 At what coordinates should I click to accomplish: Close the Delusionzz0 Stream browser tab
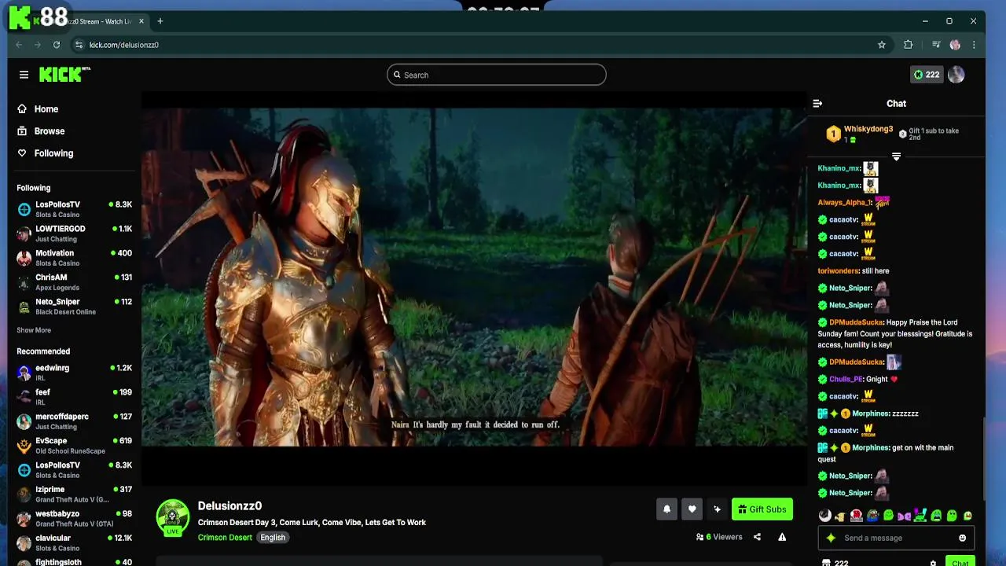[141, 21]
